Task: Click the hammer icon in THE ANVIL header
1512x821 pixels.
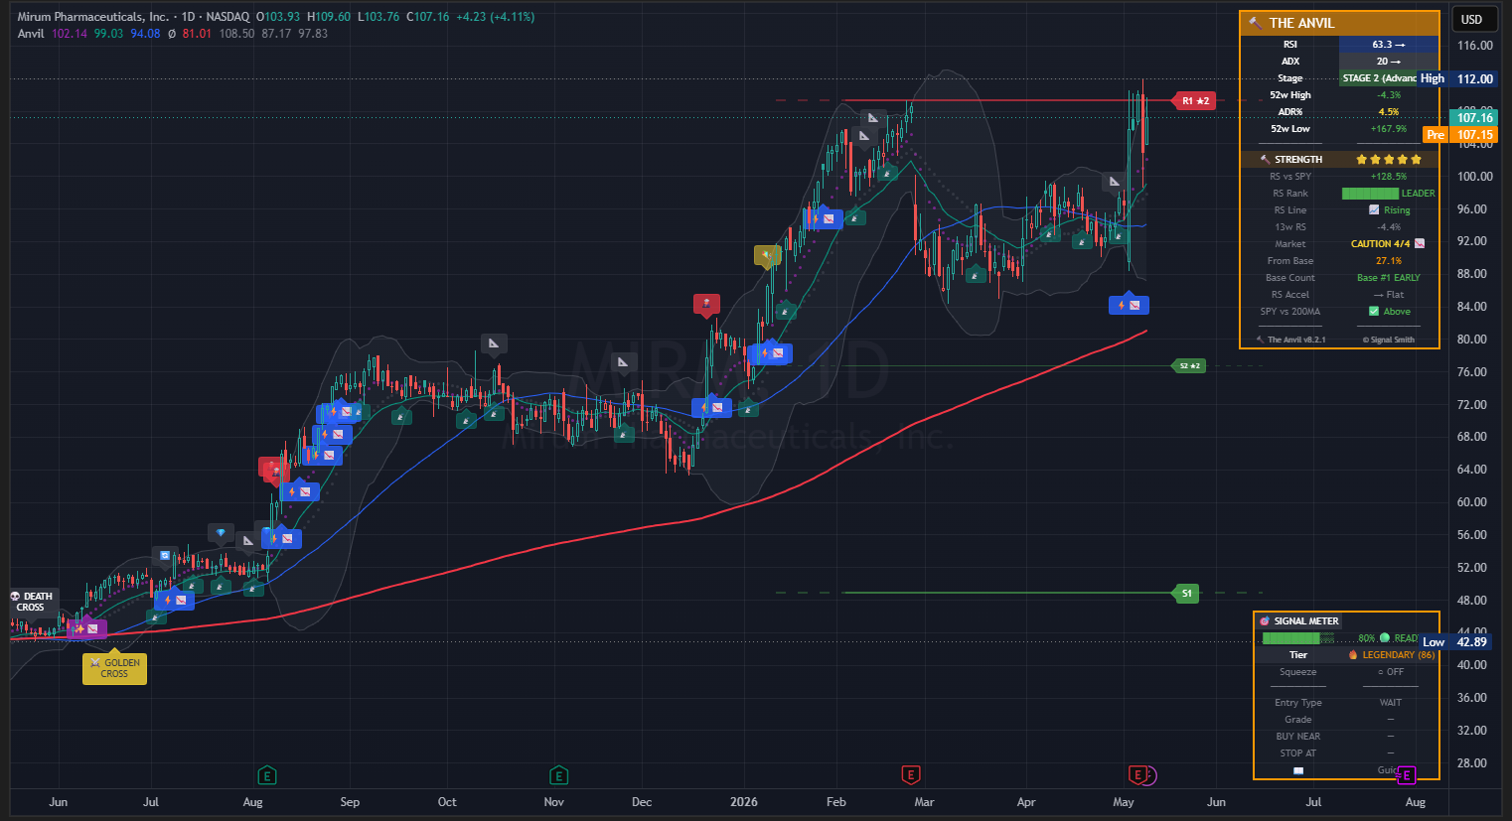Action: pyautogui.click(x=1256, y=23)
